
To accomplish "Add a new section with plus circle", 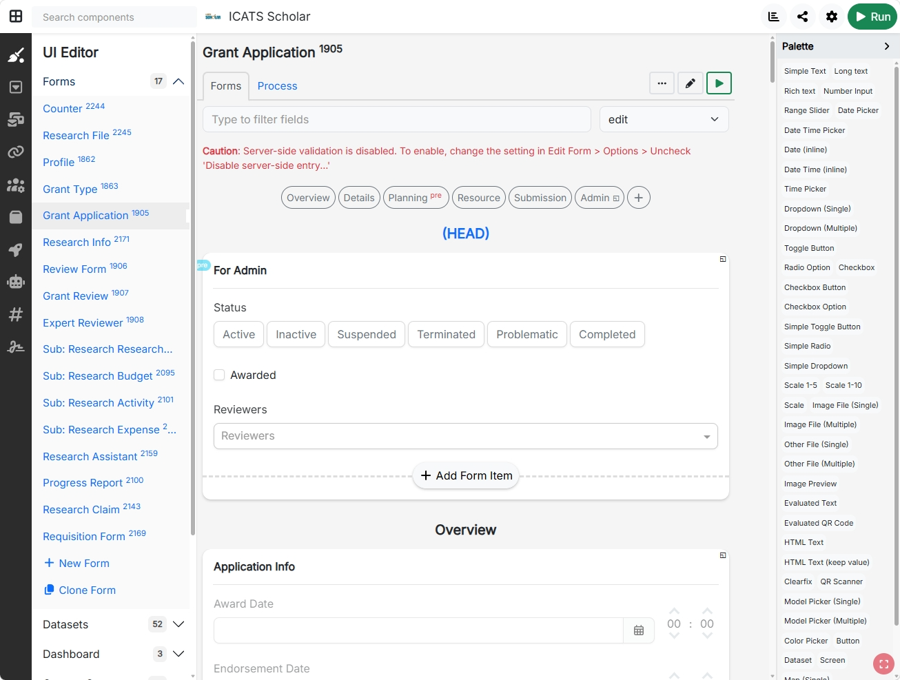I will point(639,198).
